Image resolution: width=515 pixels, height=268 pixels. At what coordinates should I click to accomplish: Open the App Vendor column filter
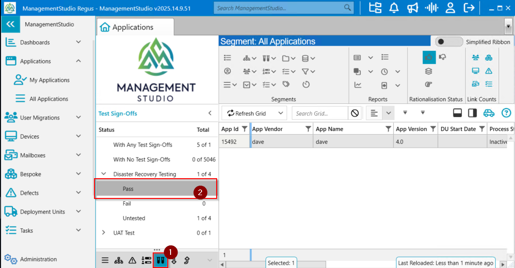click(308, 129)
